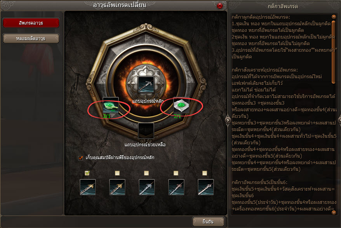Pick the fourth weapon thumbnail

[x=176, y=187]
